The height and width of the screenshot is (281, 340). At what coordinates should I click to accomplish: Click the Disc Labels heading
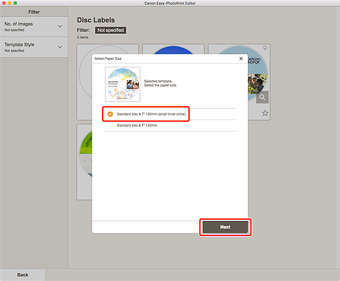pos(96,20)
